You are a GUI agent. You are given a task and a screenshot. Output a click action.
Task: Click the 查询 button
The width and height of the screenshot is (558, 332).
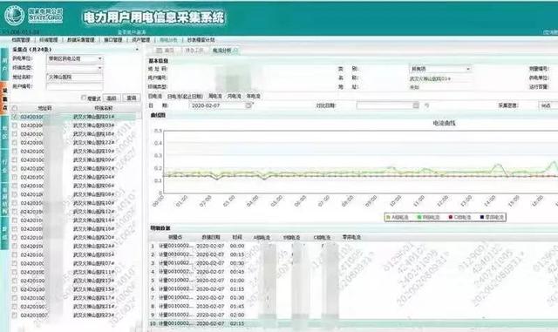pos(132,98)
